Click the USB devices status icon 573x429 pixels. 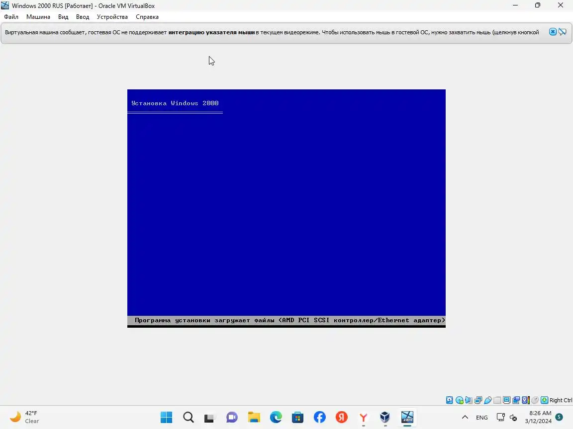[488, 400]
